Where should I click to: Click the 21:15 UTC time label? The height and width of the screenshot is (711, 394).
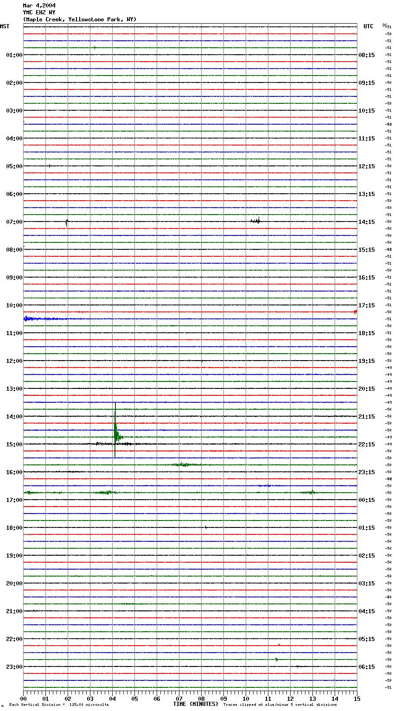367,417
